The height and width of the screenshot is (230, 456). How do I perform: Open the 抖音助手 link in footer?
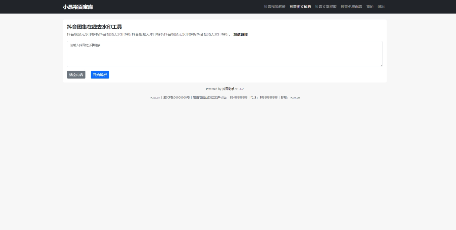tap(228, 89)
